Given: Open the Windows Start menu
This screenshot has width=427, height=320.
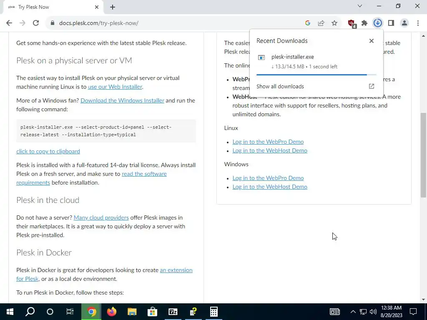Looking at the screenshot, I should click(x=10, y=312).
